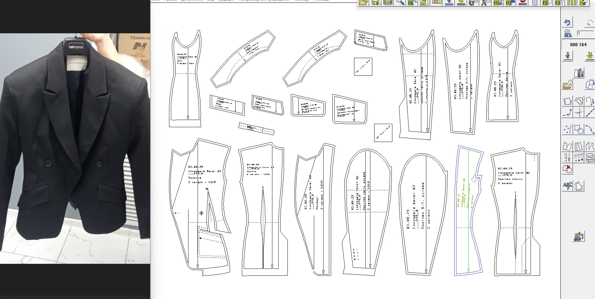The image size is (595, 299).
Task: Open the G table icon
Action: point(473,3)
